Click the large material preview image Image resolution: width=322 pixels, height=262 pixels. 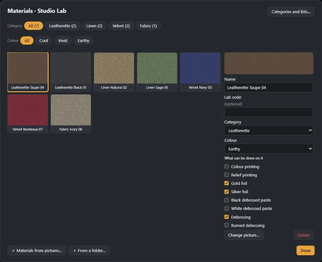[x=269, y=63]
